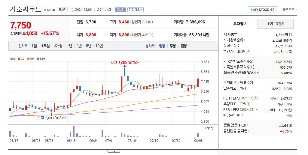Viewport: 308px width, 155px height.
Task: Click the current price 7,750
Action: (21, 25)
